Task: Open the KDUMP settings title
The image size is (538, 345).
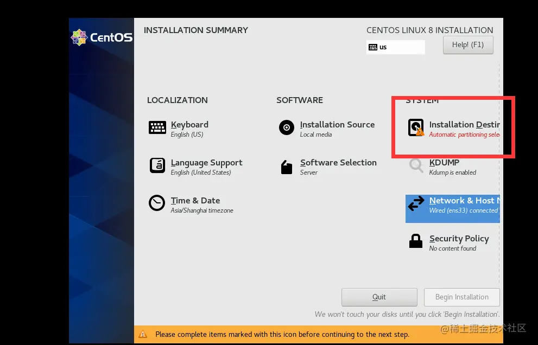Action: tap(444, 163)
